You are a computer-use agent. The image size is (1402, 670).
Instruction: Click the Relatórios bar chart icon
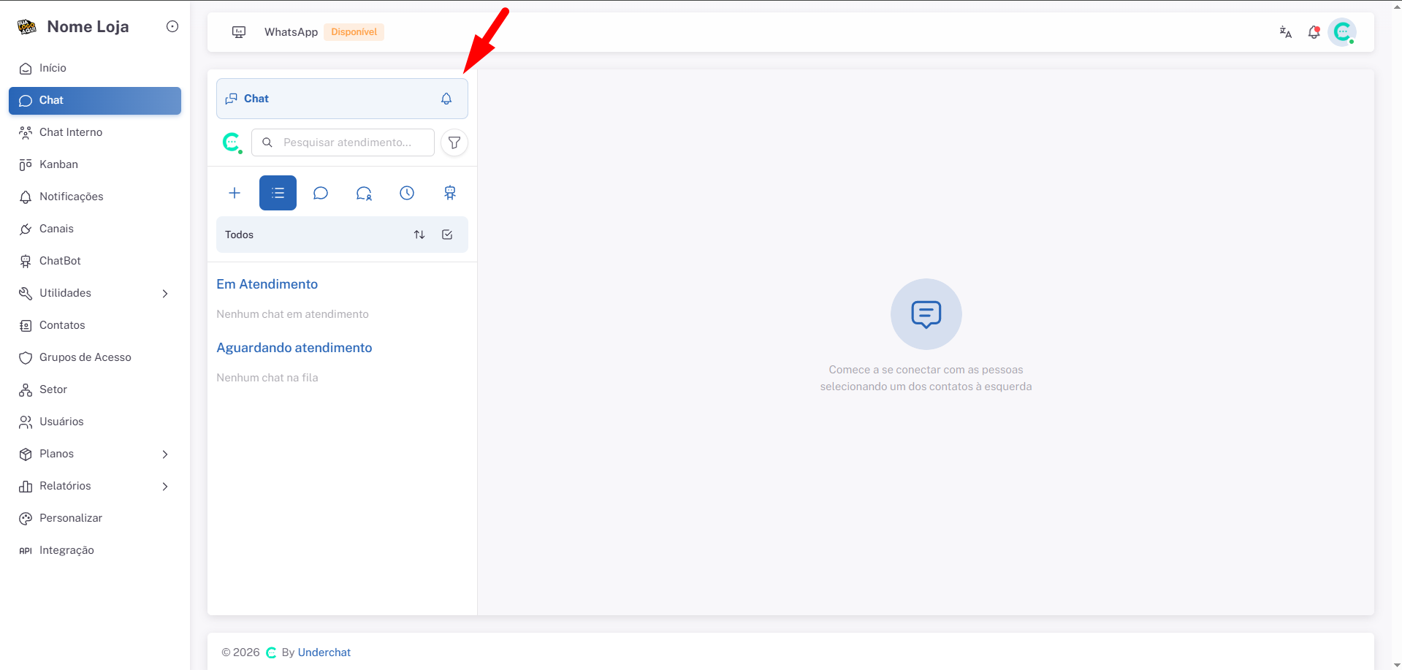click(26, 487)
